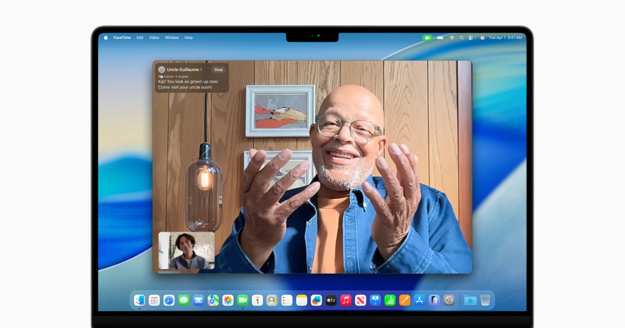
Task: Open Spotlight search in menu bar
Action: tap(461, 38)
